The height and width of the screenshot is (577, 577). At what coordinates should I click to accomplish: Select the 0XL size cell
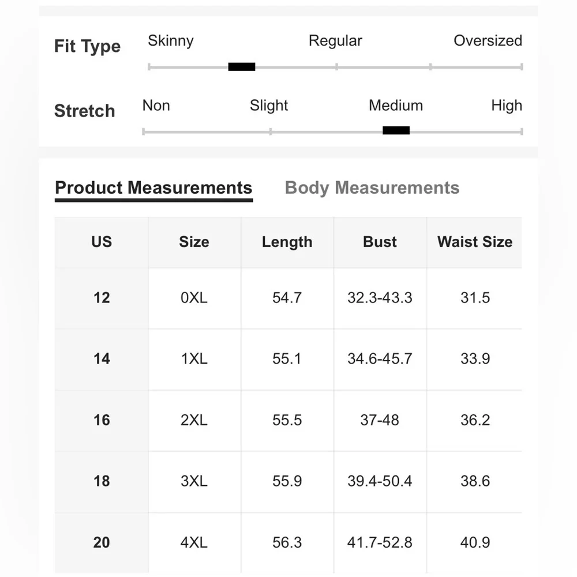[x=194, y=298]
